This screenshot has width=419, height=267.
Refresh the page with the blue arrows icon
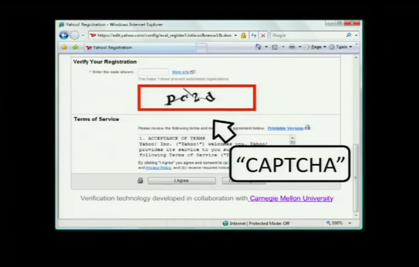[x=254, y=35]
